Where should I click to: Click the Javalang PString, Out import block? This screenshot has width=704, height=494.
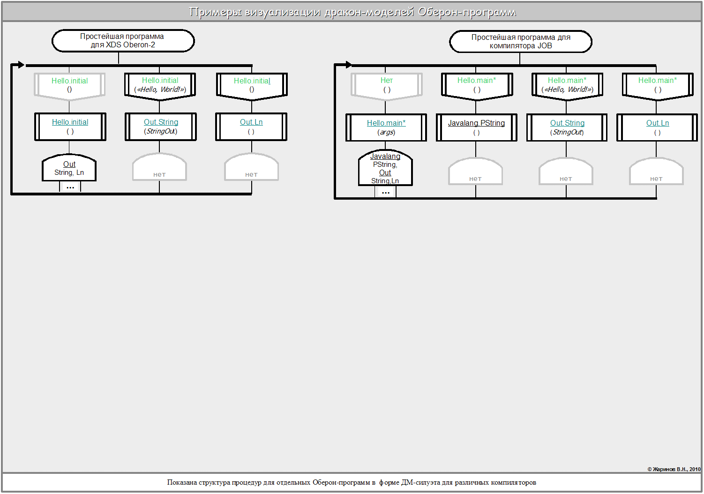tap(385, 169)
